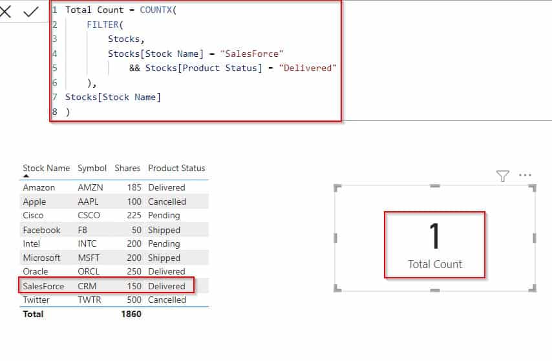Click the CSCO symbol cell
The width and height of the screenshot is (552, 361).
[x=89, y=215]
